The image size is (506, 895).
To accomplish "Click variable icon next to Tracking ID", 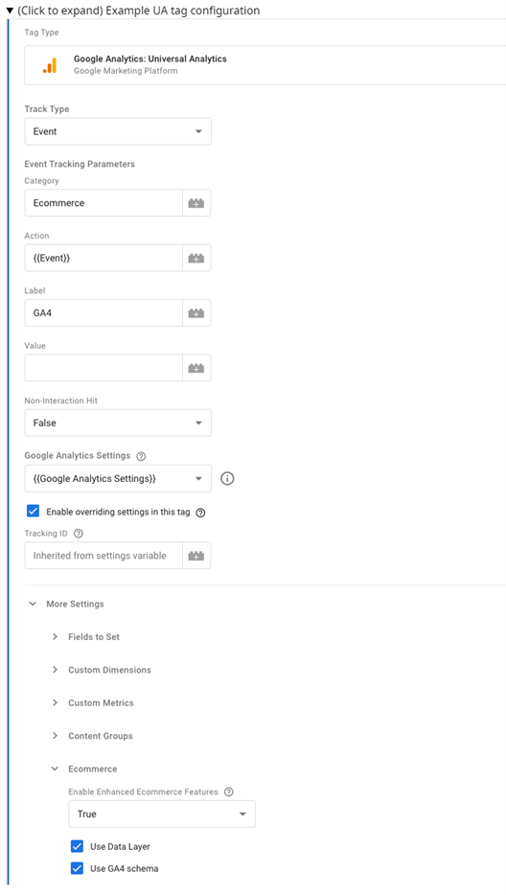I will pyautogui.click(x=196, y=556).
